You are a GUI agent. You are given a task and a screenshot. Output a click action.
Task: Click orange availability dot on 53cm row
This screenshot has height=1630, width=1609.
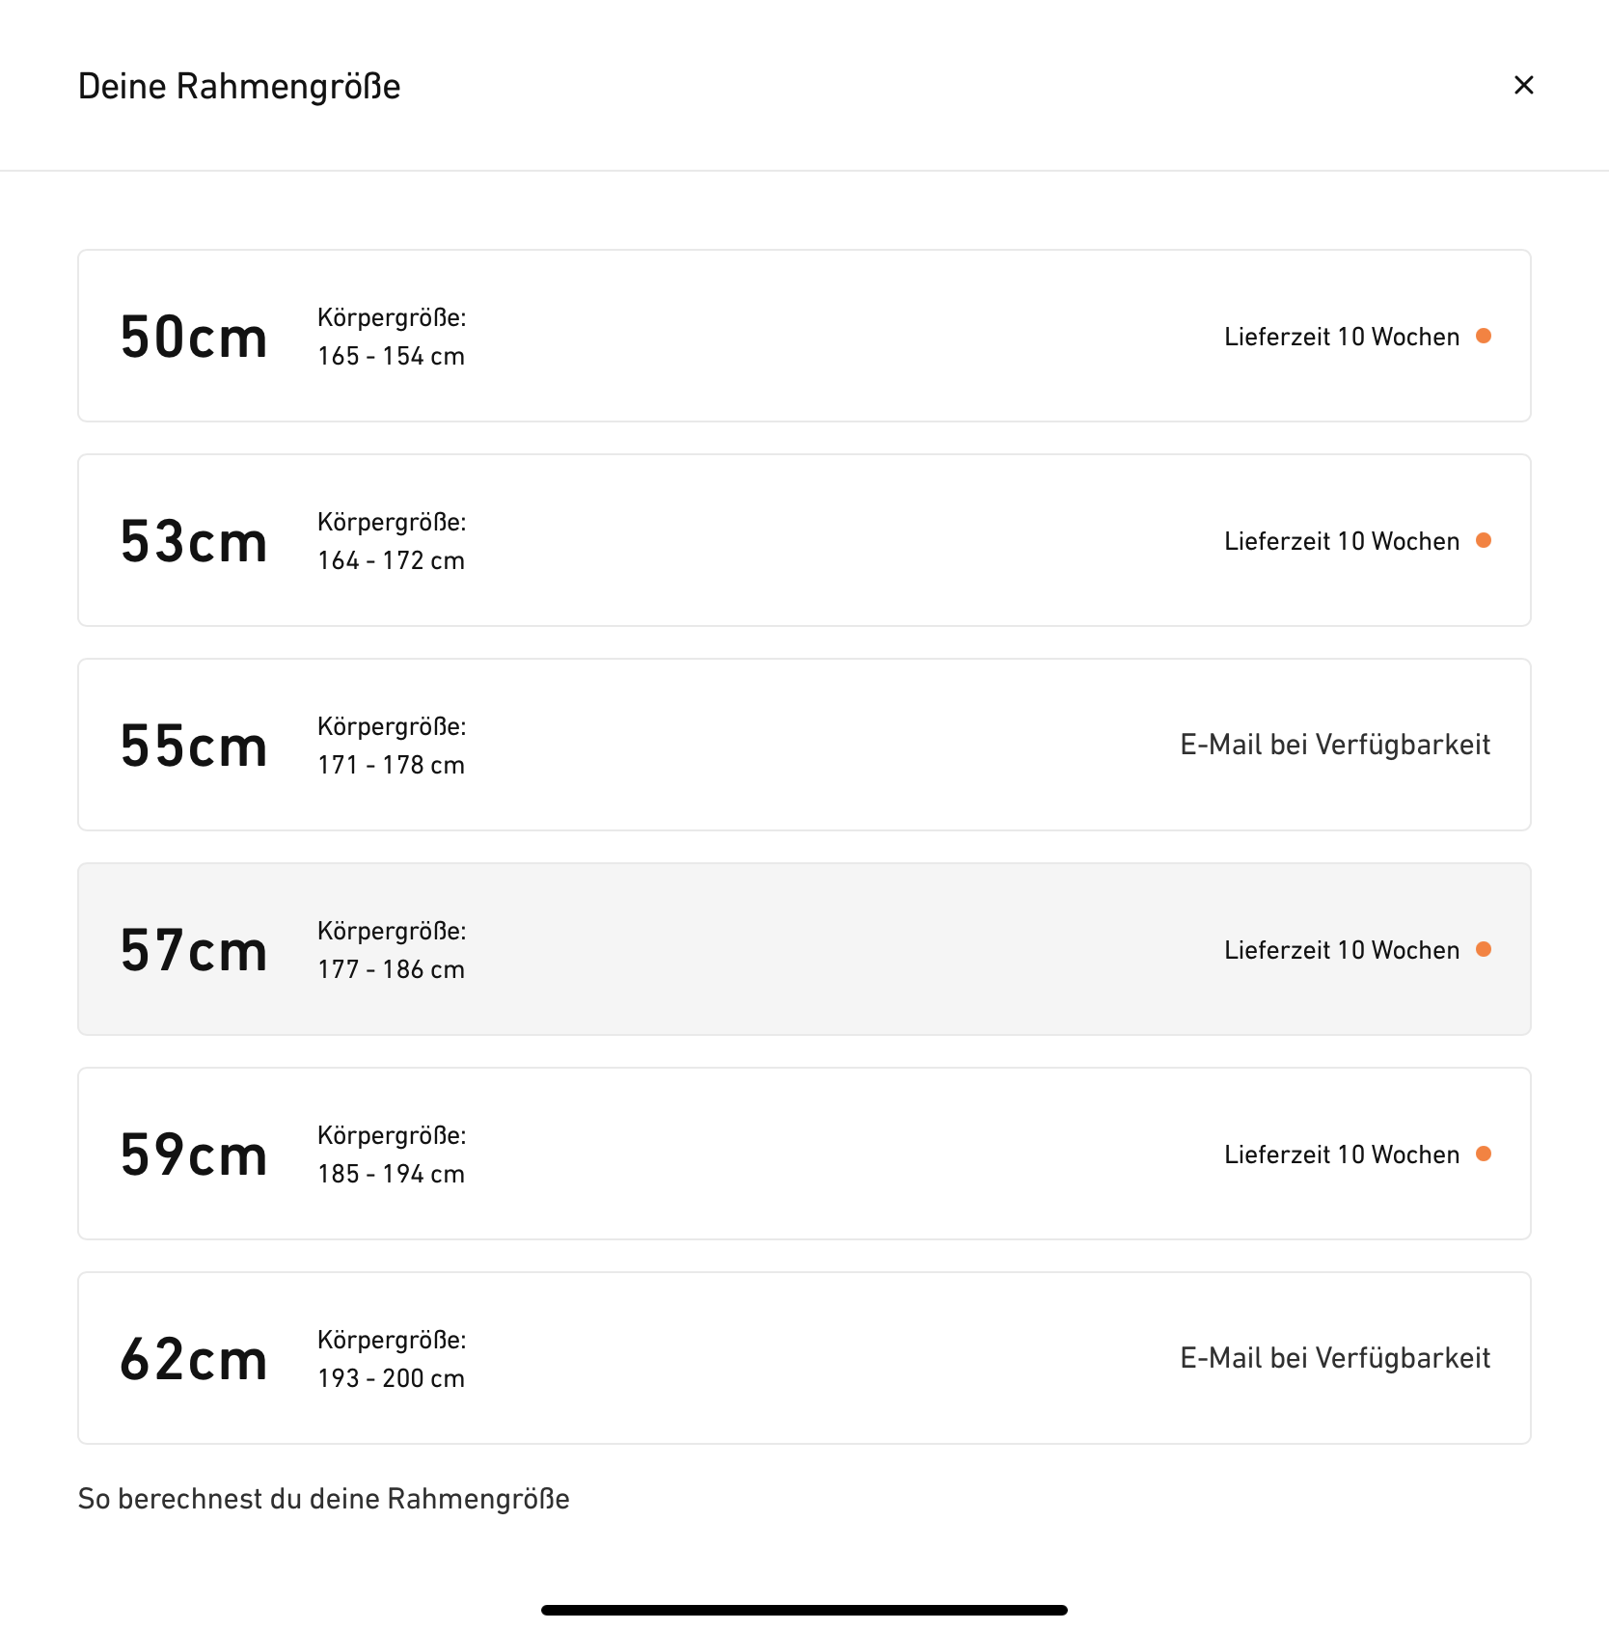(x=1484, y=540)
